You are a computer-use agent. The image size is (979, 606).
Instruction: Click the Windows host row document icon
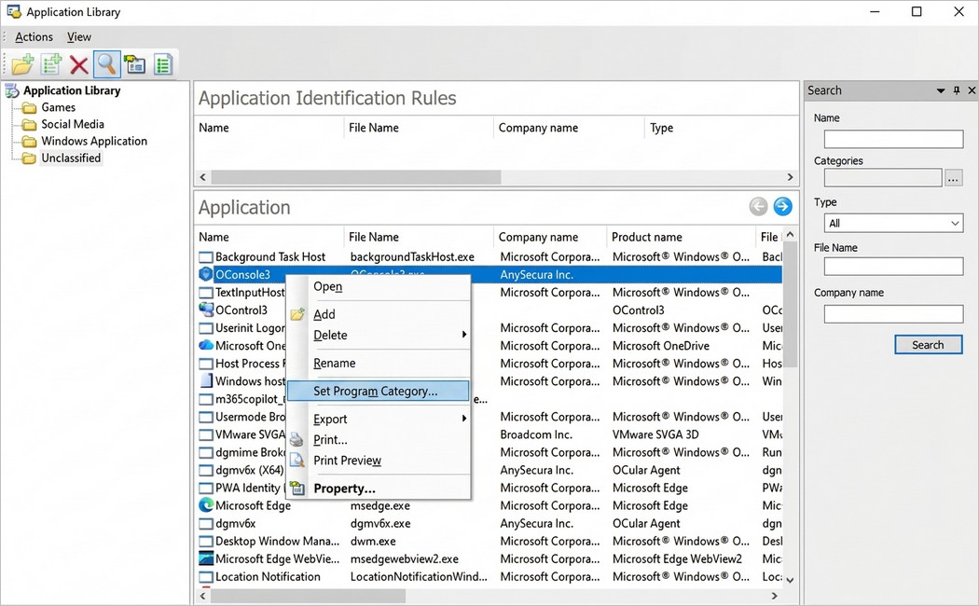[205, 380]
